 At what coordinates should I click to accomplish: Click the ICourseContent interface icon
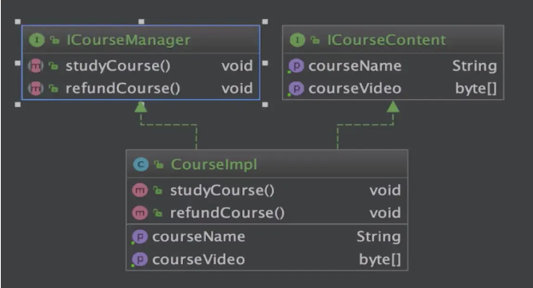(297, 40)
